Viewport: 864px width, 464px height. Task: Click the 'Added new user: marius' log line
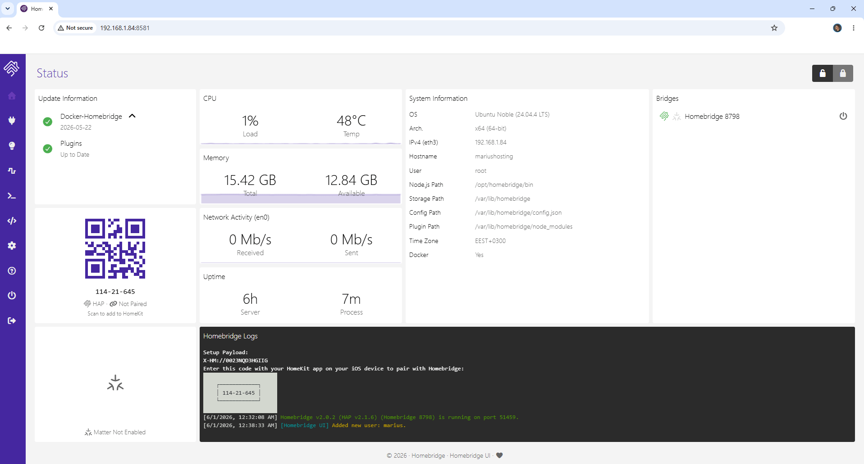coord(369,425)
